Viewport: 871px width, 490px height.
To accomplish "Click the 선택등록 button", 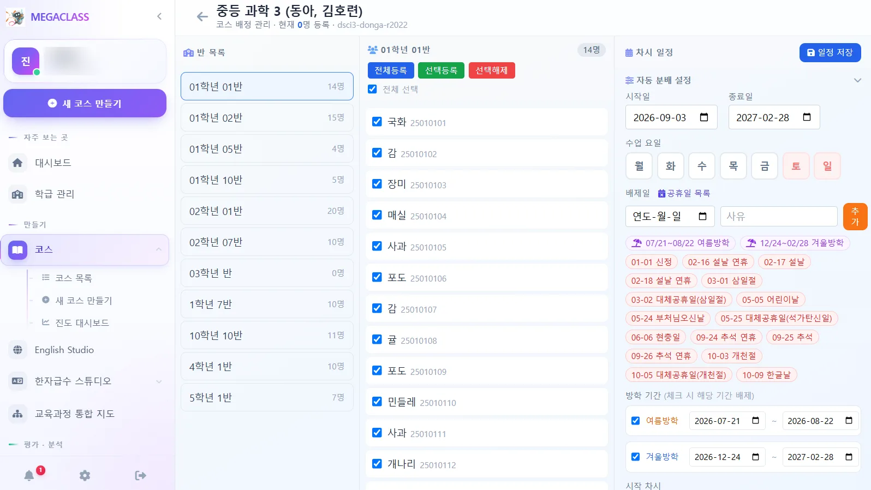I will [441, 70].
